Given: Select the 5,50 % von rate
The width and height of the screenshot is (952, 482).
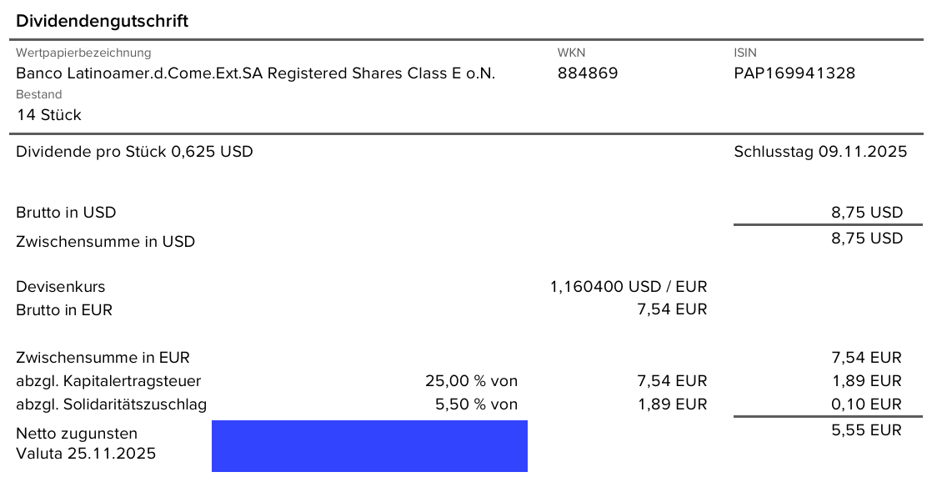Looking at the screenshot, I should pos(475,404).
